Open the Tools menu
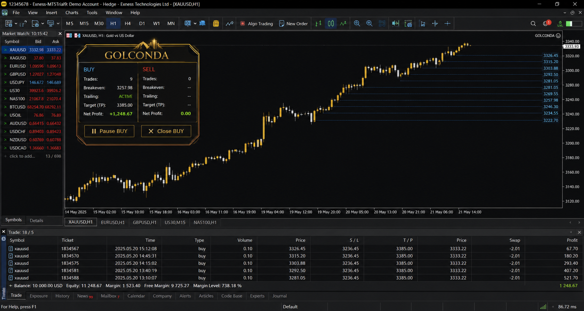Image resolution: width=584 pixels, height=311 pixels. click(92, 13)
